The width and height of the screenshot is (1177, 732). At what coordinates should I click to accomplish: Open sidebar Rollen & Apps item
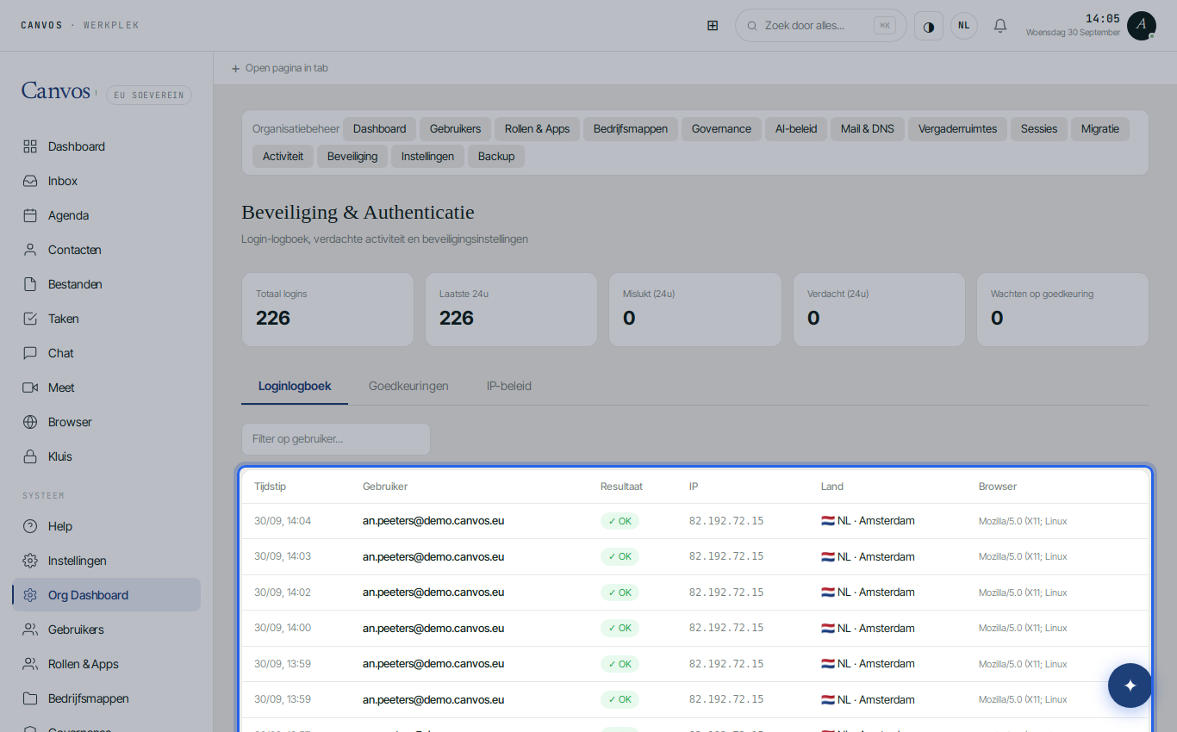pyautogui.click(x=107, y=664)
